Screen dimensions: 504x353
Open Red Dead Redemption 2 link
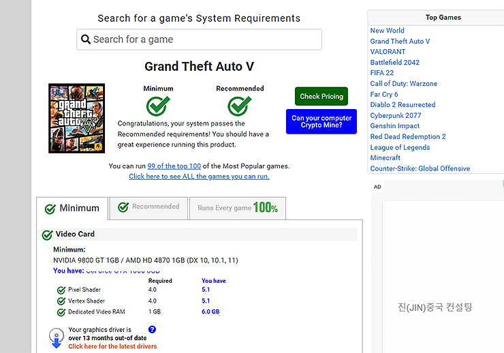408,137
